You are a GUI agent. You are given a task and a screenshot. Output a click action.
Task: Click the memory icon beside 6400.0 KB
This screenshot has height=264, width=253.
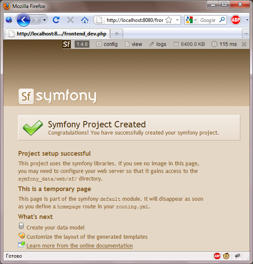[176, 44]
